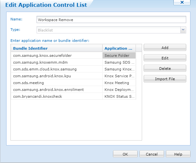Select the com.samsung.android.knox.kpu entry
Viewport: 196px width, 163px height.
57,76
